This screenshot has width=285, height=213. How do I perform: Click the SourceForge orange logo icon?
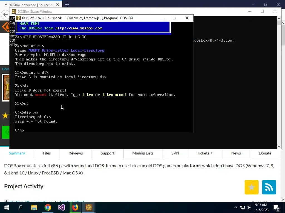point(6,27)
